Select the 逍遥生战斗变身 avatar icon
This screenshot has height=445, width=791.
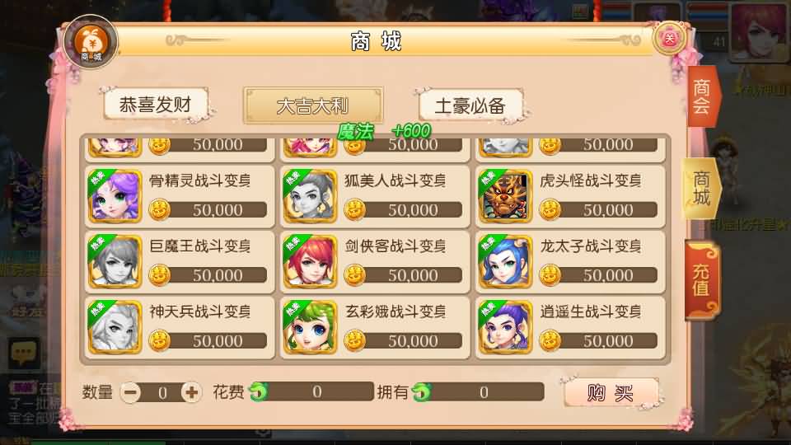coord(505,328)
